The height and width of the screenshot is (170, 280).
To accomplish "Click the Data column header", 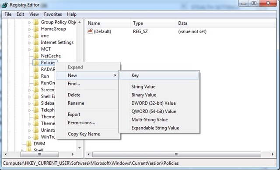I will 226,23.
